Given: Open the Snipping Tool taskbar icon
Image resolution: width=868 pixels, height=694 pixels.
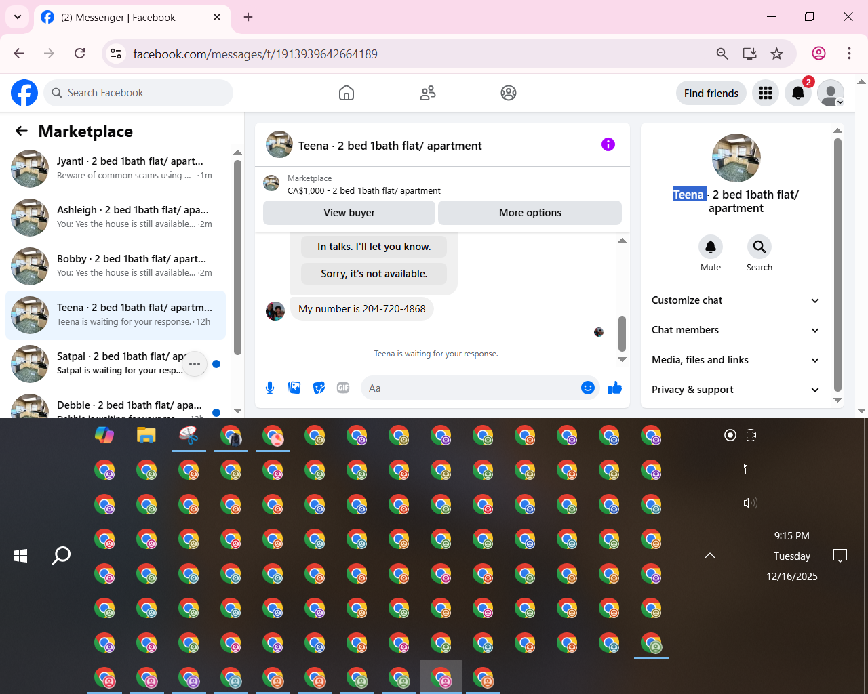Looking at the screenshot, I should pos(189,435).
